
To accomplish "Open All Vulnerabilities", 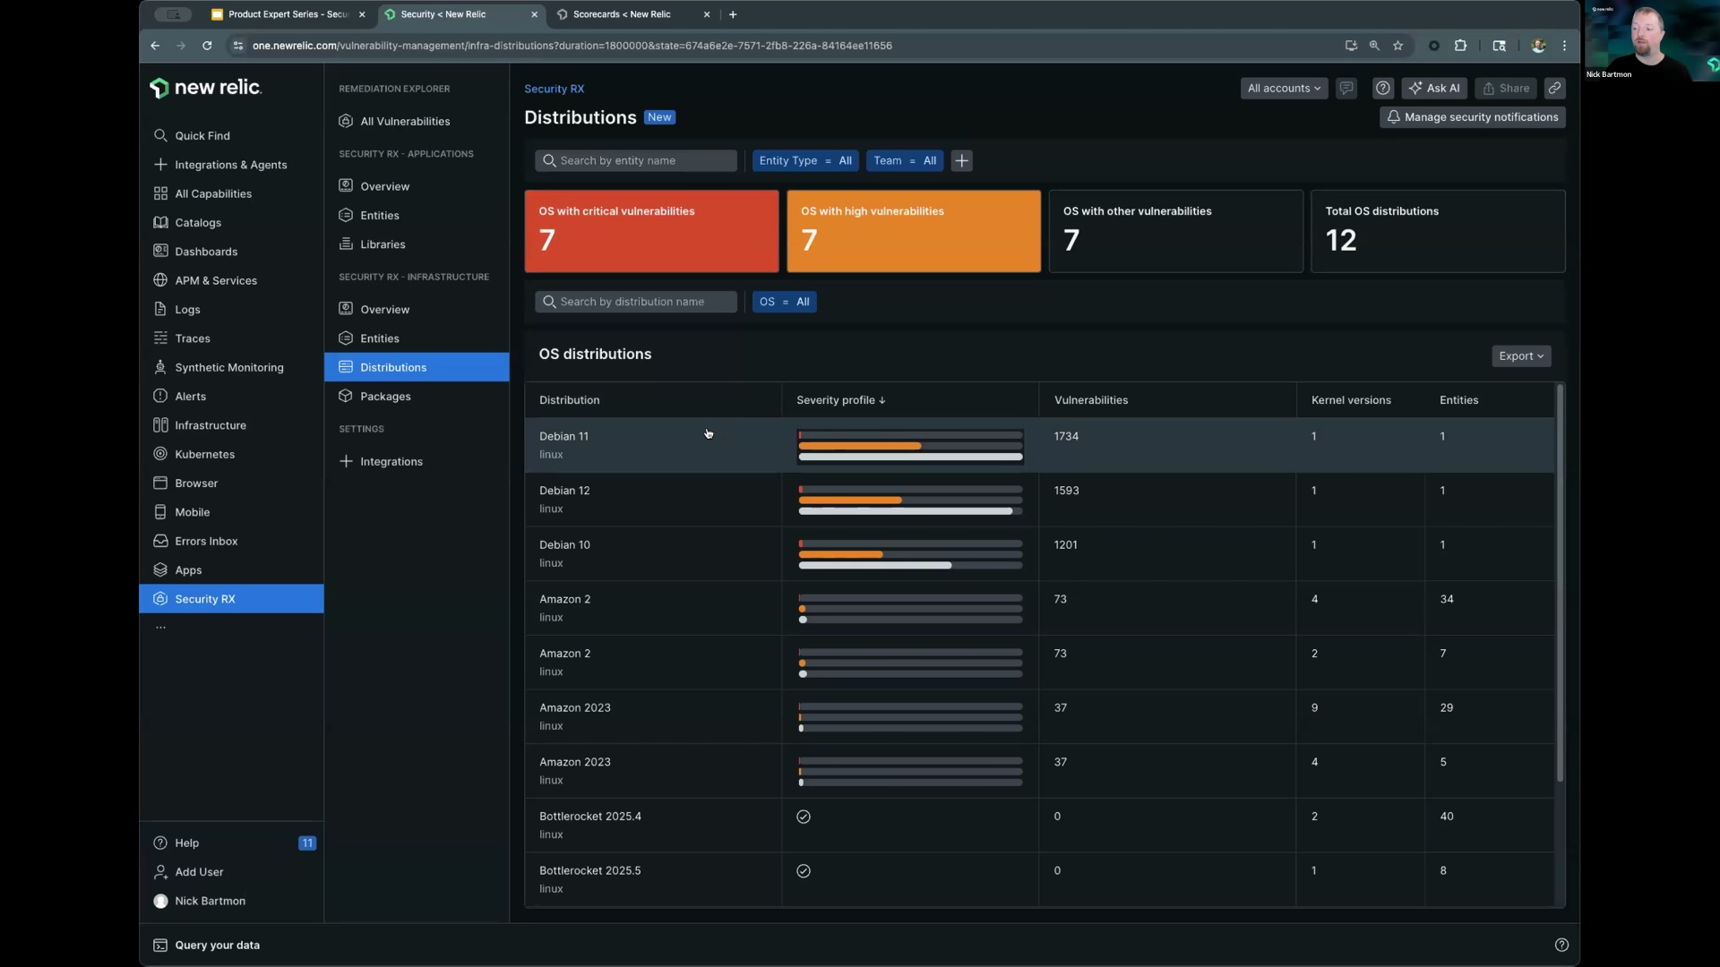I will [404, 122].
